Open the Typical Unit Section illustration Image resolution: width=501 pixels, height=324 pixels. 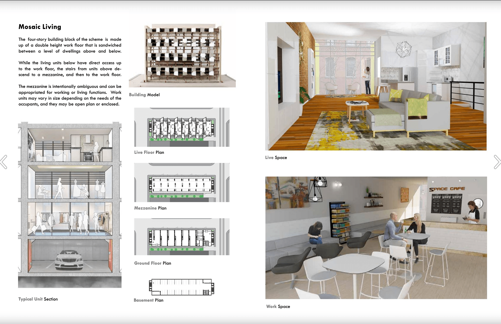[x=70, y=205]
